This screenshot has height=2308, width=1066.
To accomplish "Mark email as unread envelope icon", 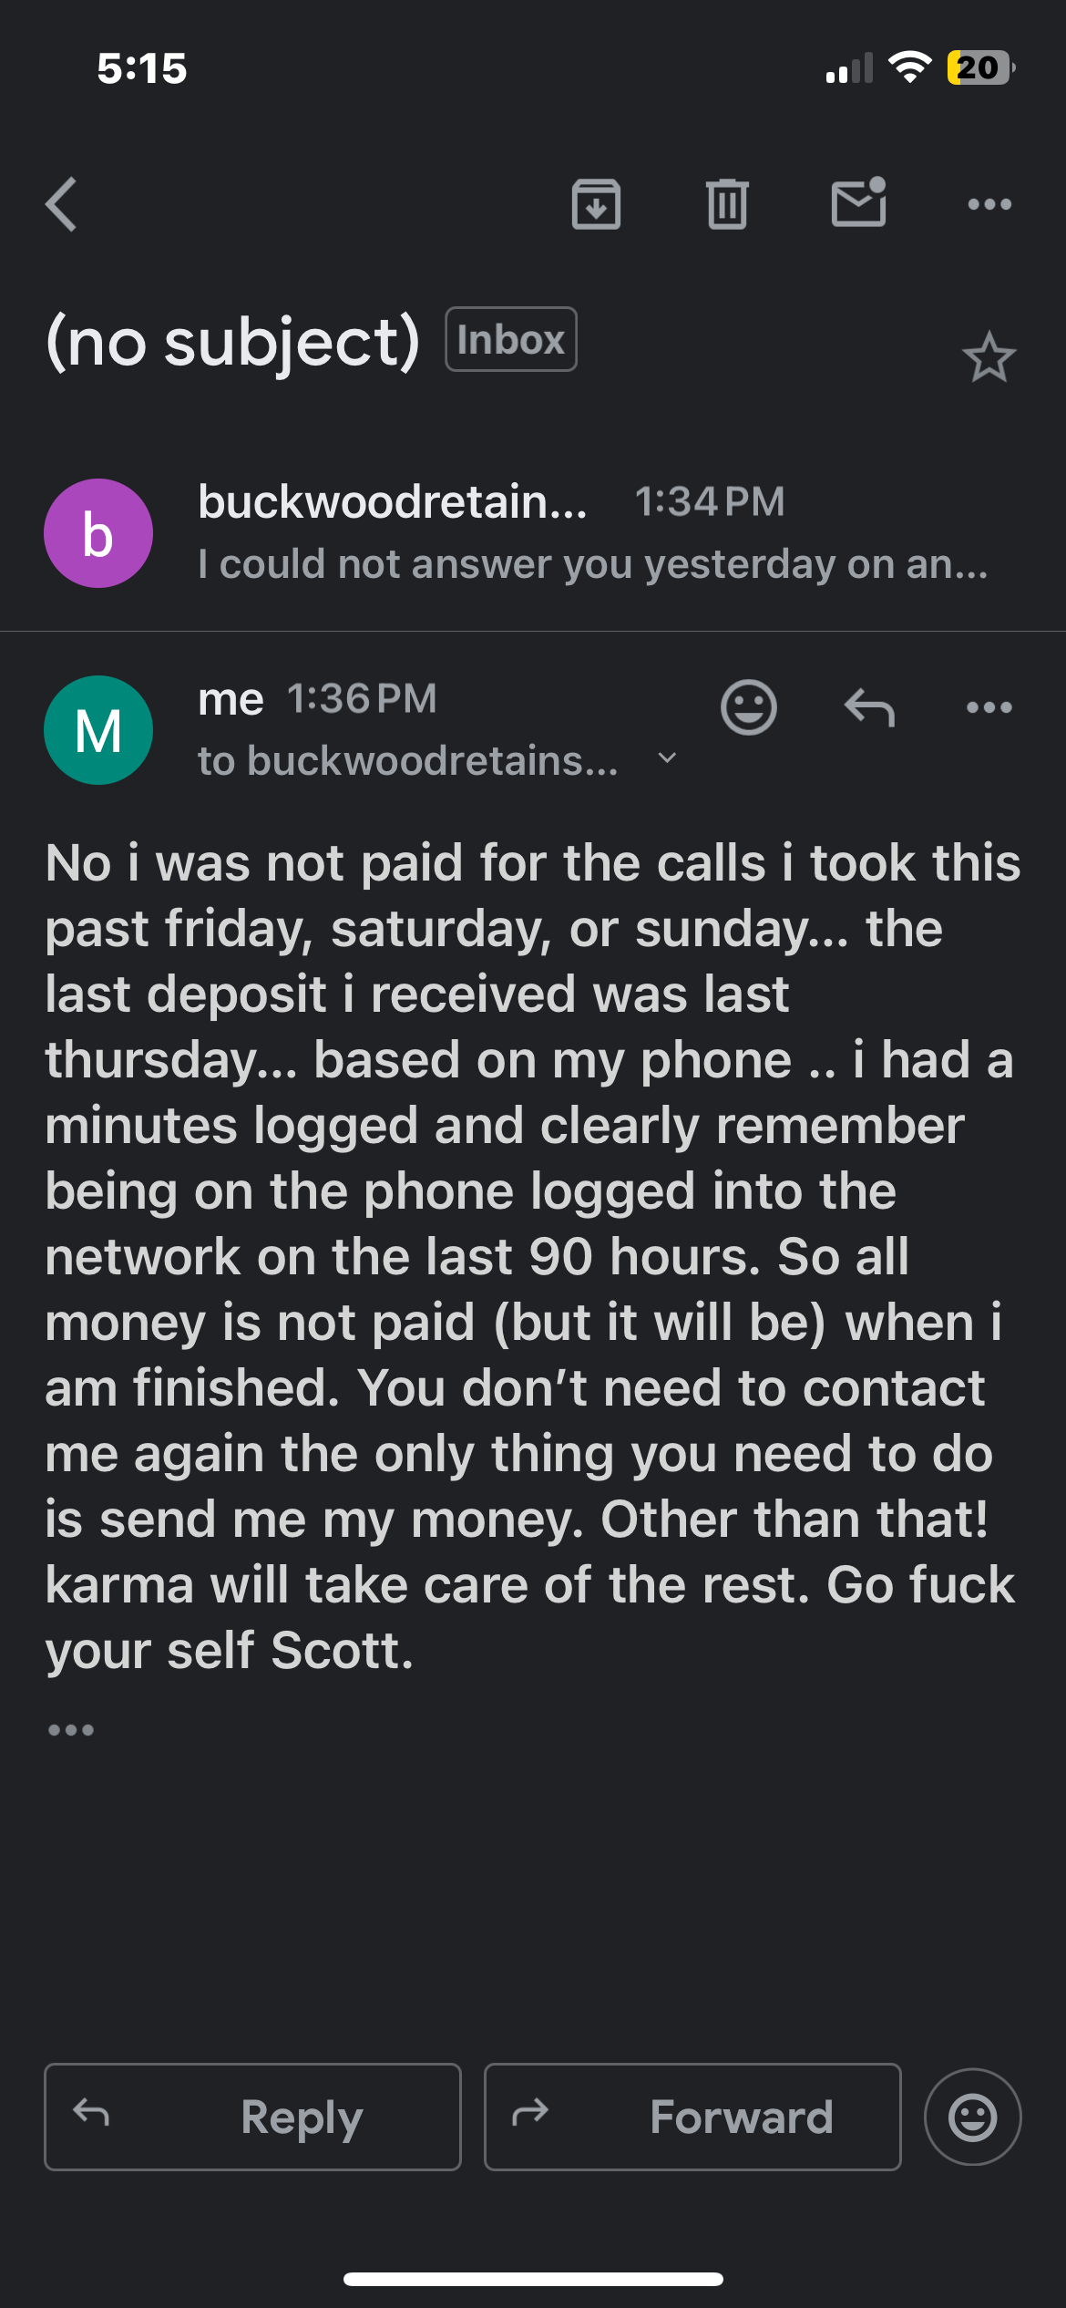I will [858, 202].
